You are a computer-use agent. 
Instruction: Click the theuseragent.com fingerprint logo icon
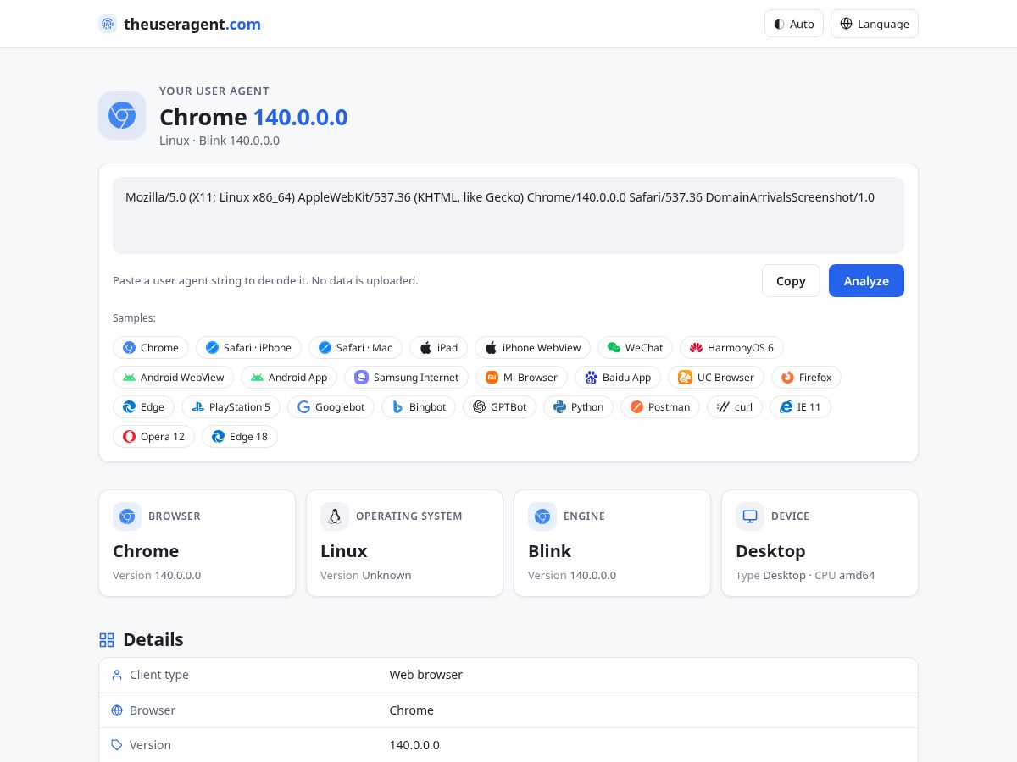[x=108, y=24]
